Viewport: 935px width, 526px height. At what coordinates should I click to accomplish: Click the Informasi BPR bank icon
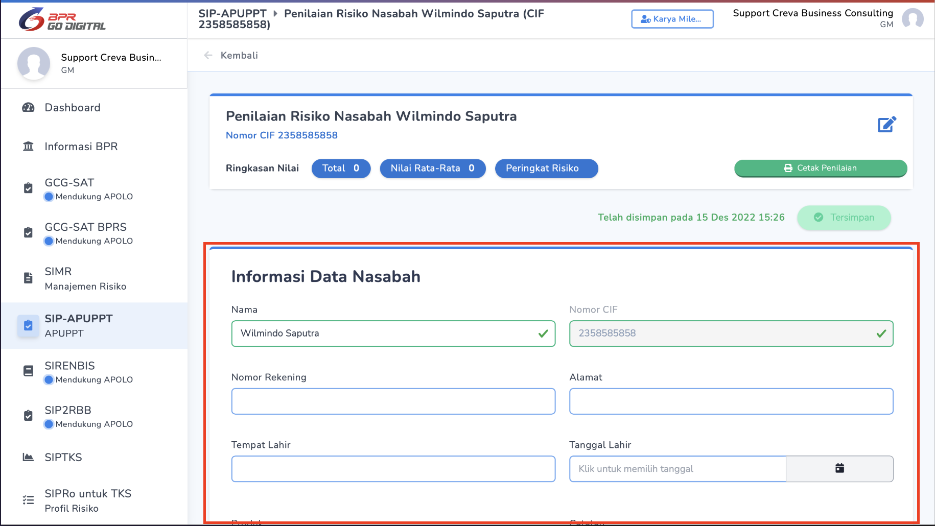(x=28, y=147)
